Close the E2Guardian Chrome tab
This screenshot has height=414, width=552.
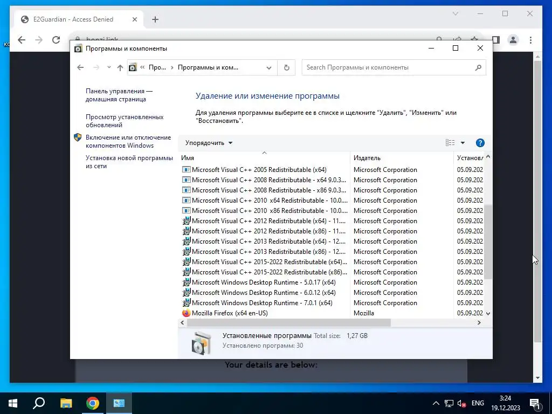click(134, 19)
